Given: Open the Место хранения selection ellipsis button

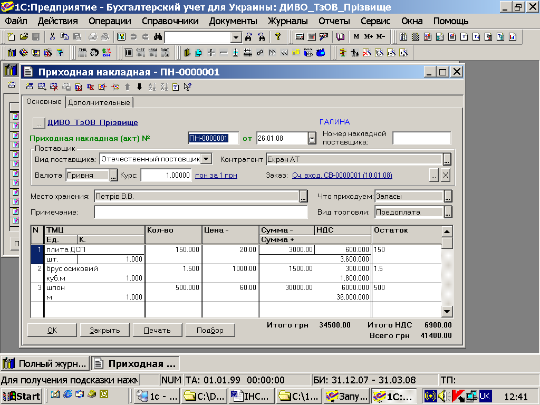Looking at the screenshot, I should pos(303,196).
